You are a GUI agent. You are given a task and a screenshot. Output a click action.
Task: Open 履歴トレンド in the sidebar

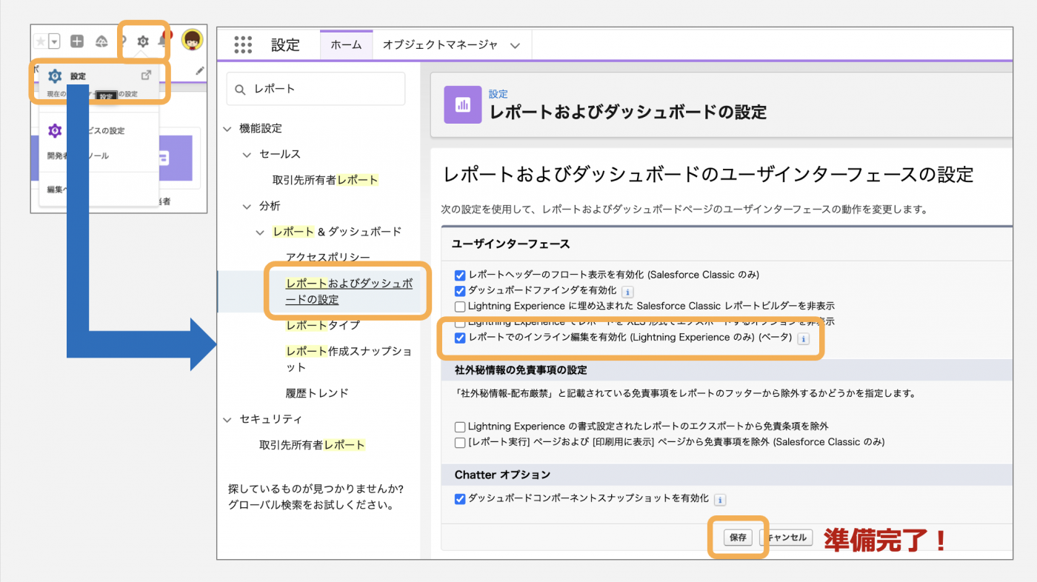point(317,393)
